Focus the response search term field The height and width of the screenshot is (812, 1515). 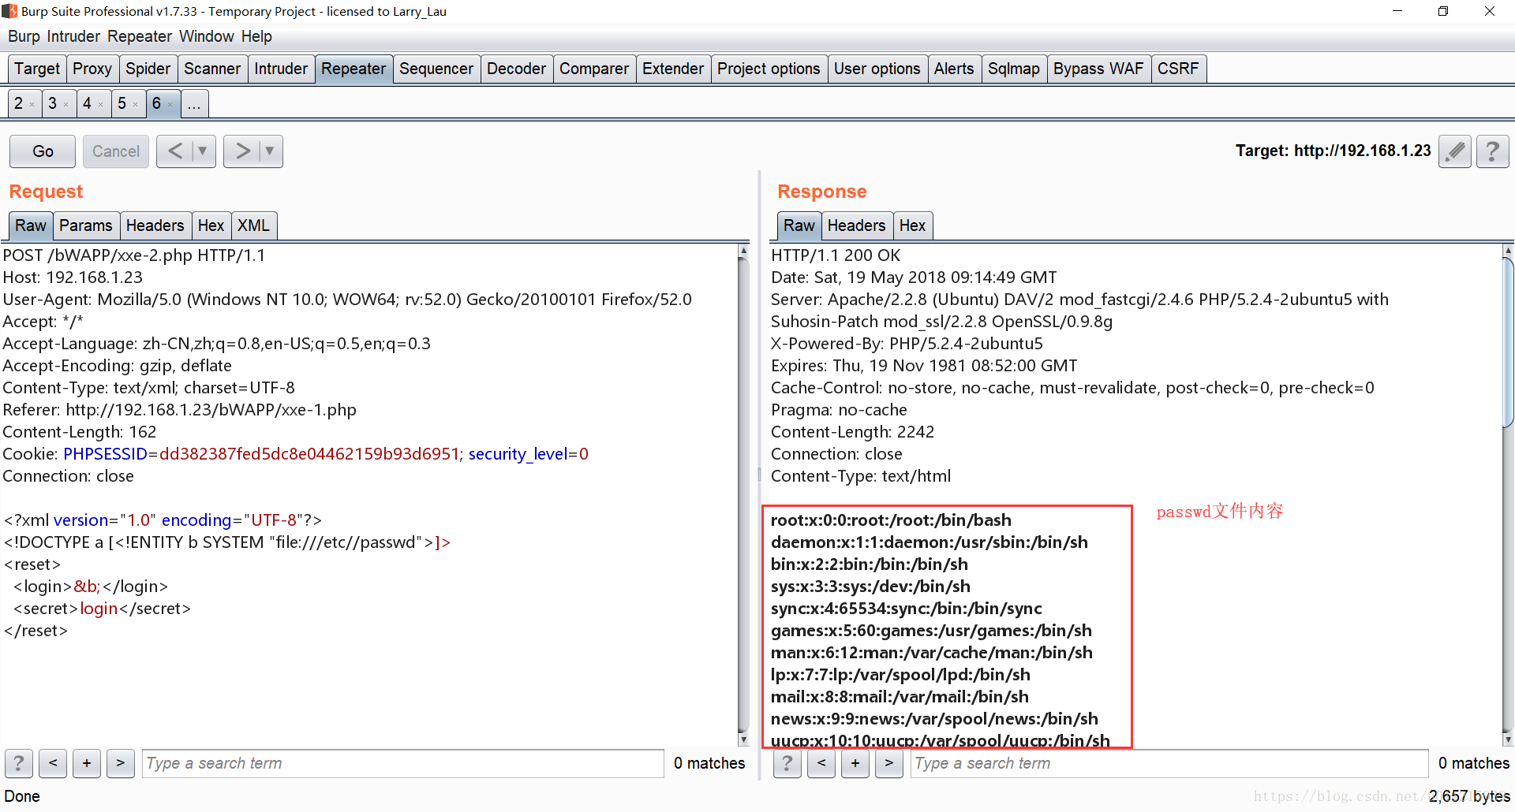[1169, 763]
